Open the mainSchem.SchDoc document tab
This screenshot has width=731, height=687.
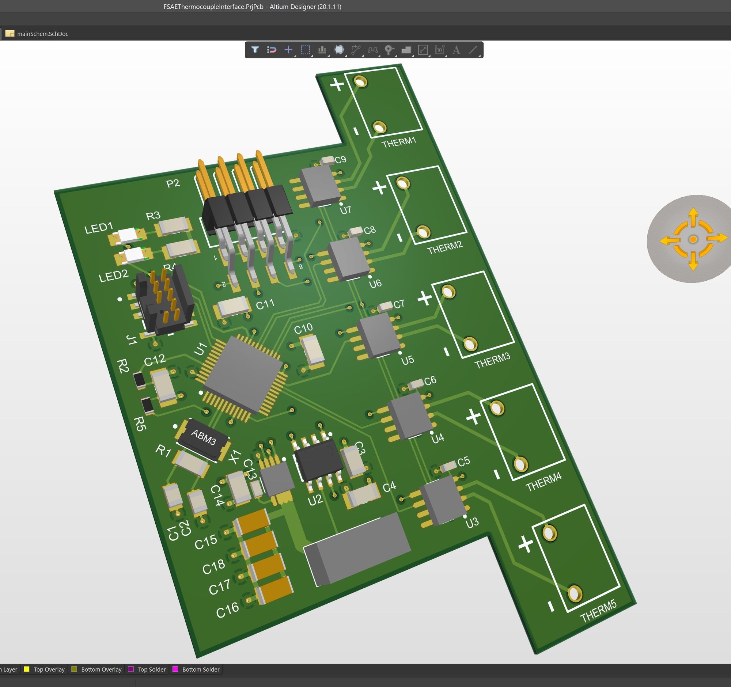click(37, 34)
